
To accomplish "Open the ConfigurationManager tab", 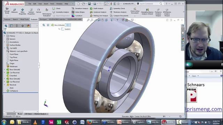I will click(x=17, y=26).
